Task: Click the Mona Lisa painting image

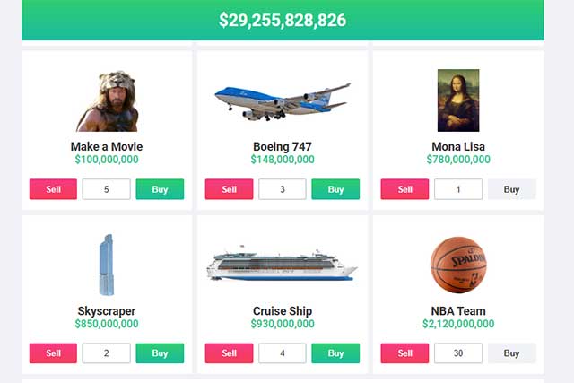Action: coord(457,100)
